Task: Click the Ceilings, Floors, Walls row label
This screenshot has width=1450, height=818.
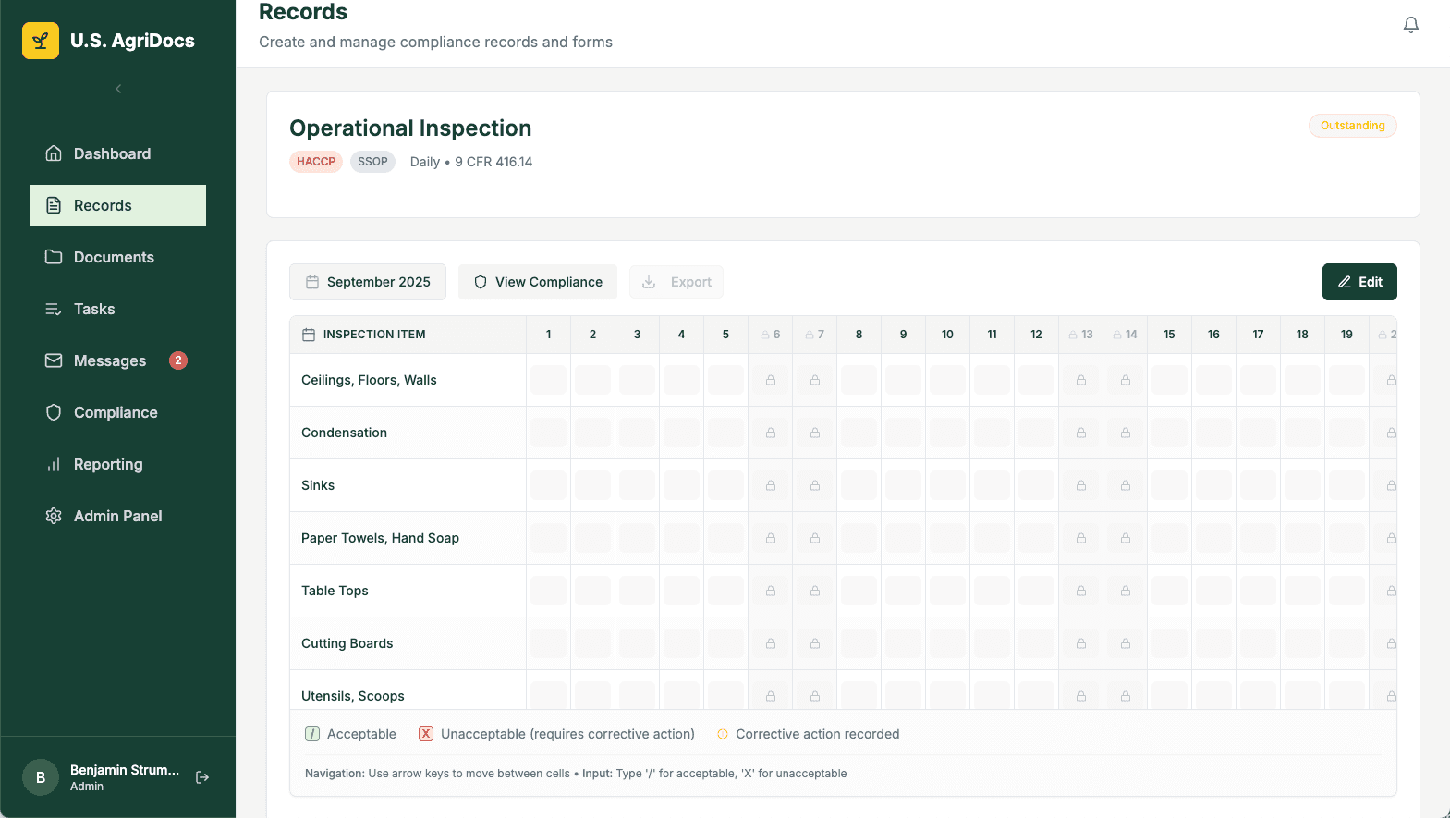Action: coord(369,380)
